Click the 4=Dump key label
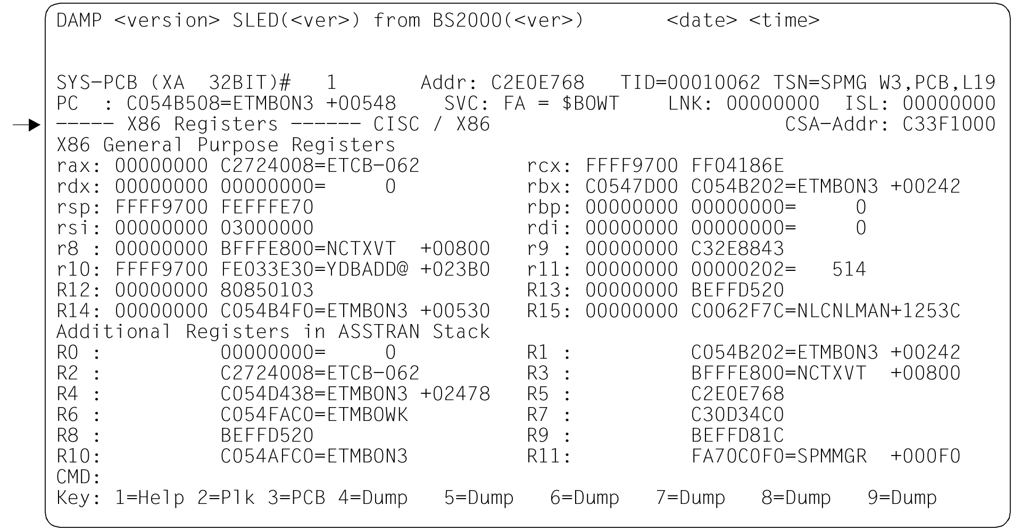The height and width of the screenshot is (530, 1013). (x=373, y=498)
